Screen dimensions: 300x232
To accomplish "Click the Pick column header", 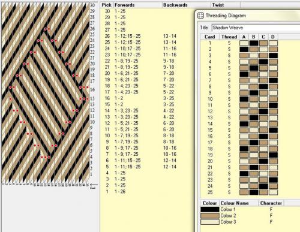I will coord(107,5).
